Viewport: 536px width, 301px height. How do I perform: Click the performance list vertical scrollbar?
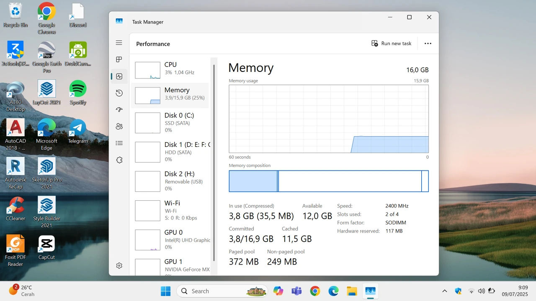[214, 163]
